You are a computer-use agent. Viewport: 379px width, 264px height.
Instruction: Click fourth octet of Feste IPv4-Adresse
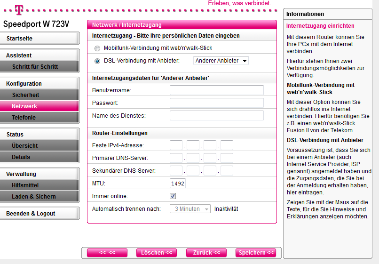tap(227, 145)
